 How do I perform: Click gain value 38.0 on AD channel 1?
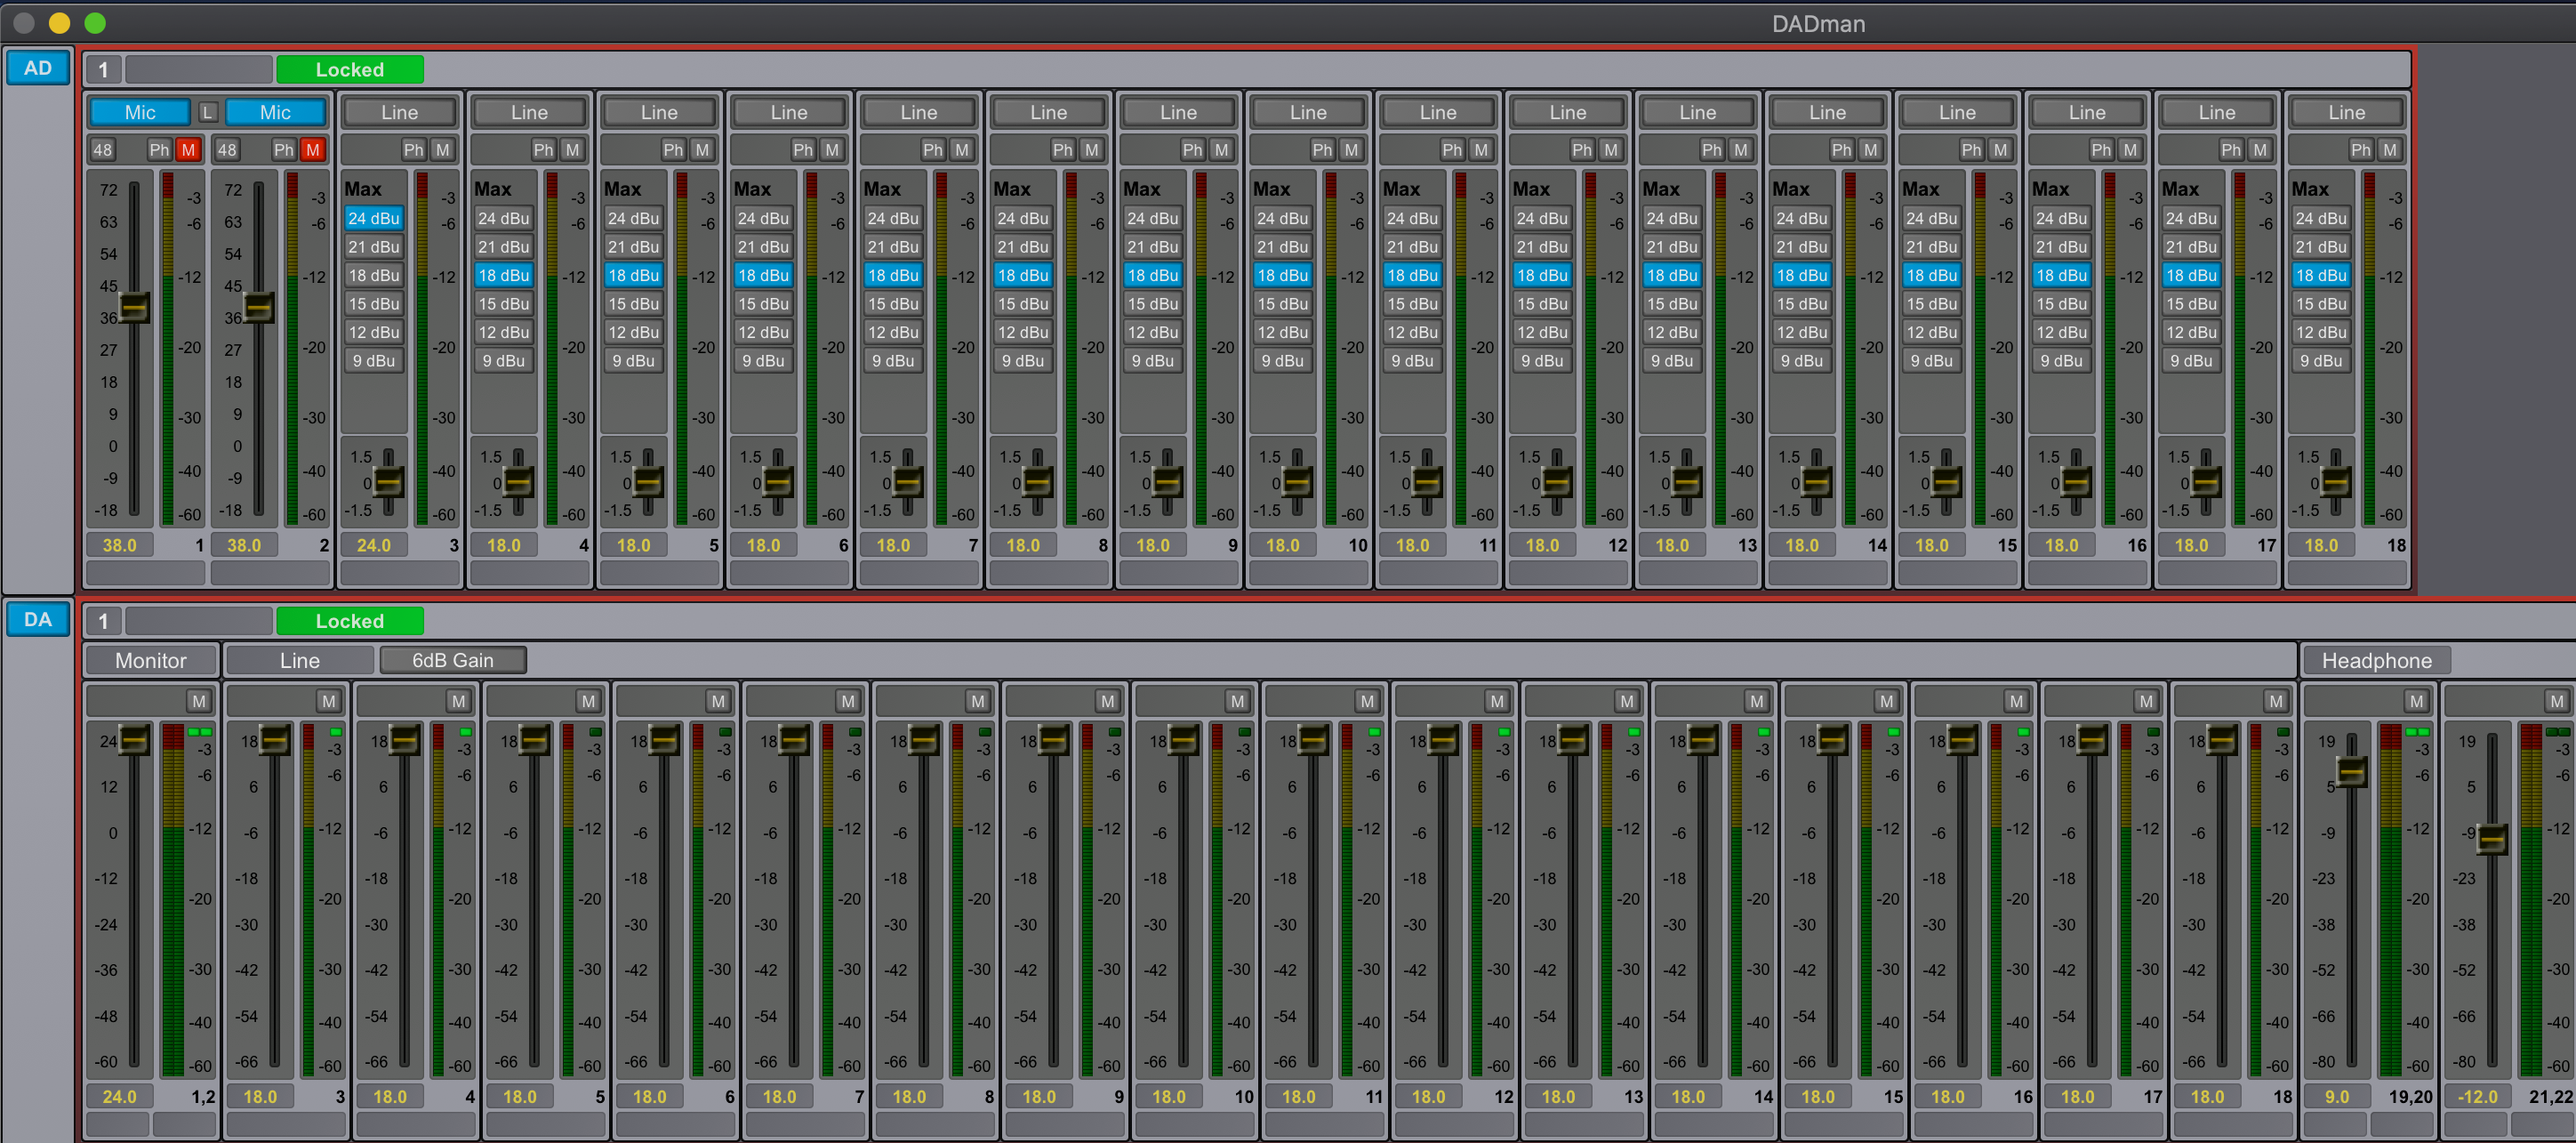(x=119, y=545)
